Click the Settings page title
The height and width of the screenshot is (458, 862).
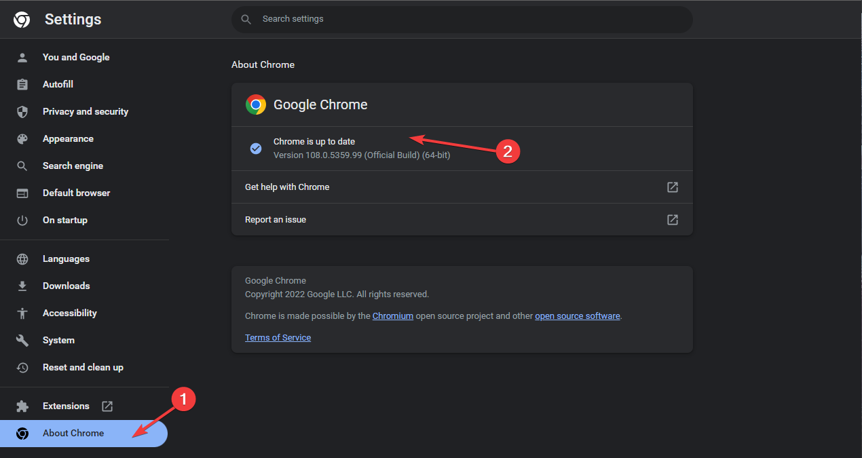[73, 20]
